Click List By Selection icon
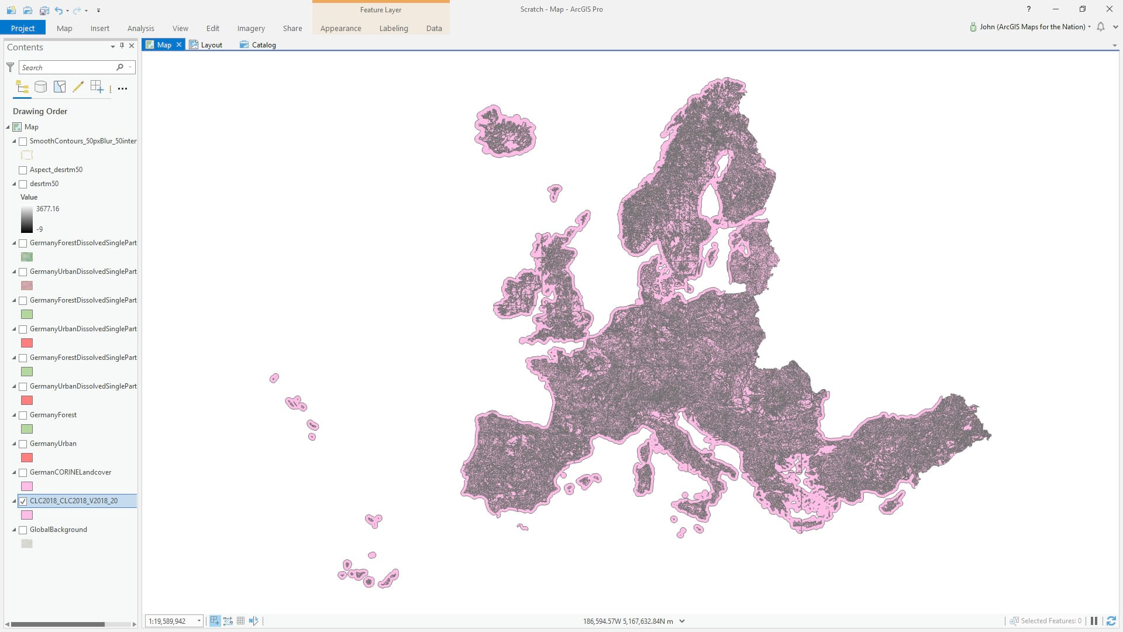1123x632 pixels. [59, 87]
